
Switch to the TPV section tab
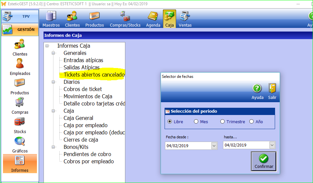click(x=20, y=16)
